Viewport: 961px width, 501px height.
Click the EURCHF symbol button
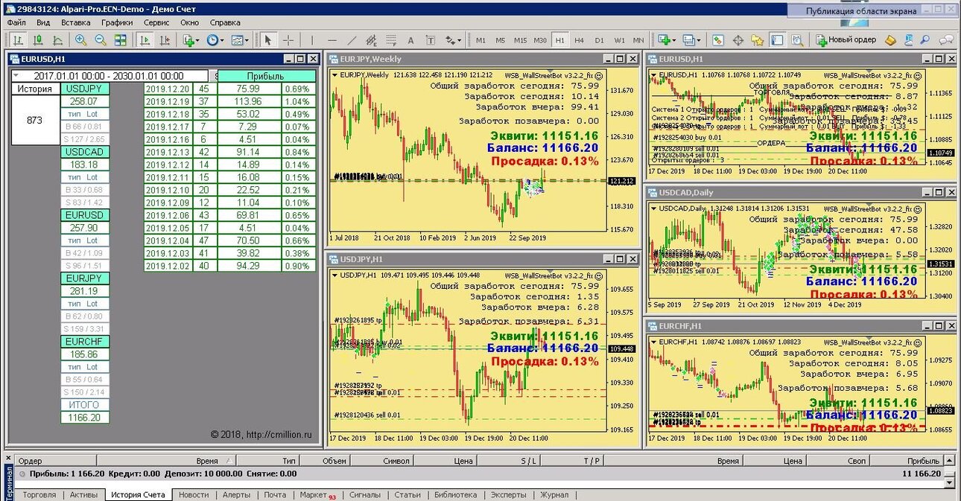click(84, 342)
